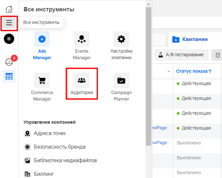Open Ads Manager tool
The height and width of the screenshot is (178, 222).
pos(42,46)
